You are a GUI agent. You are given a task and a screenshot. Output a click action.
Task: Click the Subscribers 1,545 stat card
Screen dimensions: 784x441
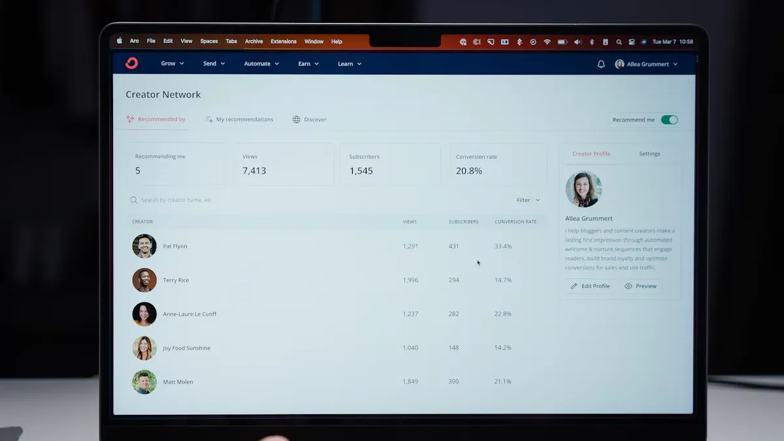[x=390, y=165]
